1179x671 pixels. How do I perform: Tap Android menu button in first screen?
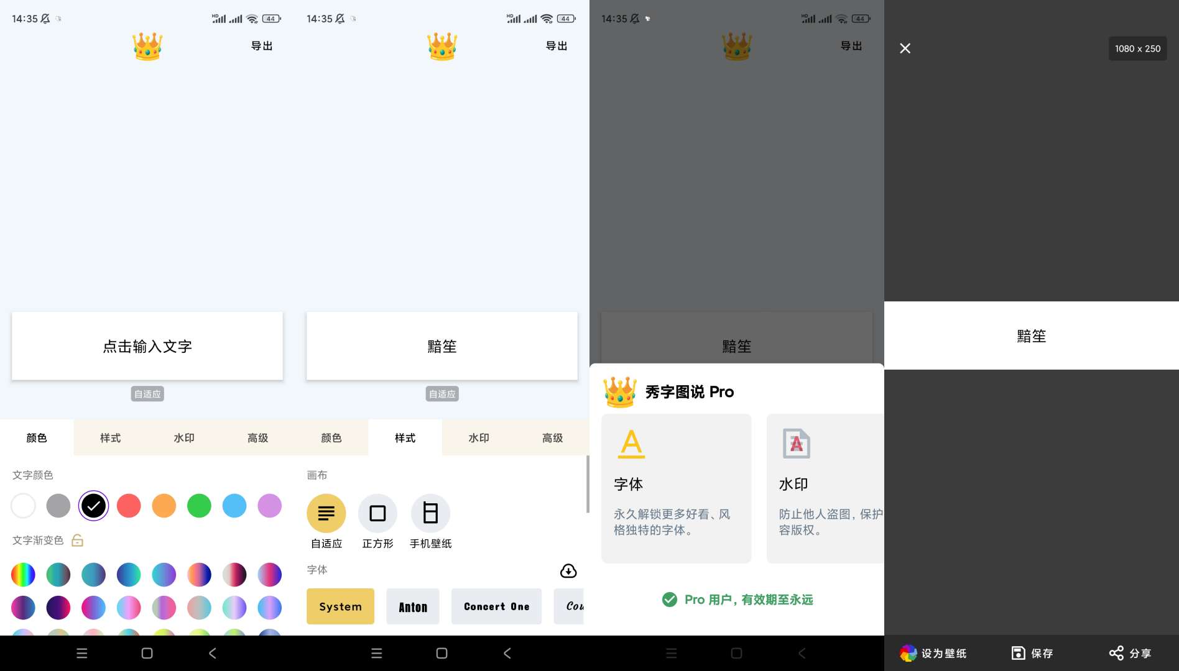[x=81, y=653]
